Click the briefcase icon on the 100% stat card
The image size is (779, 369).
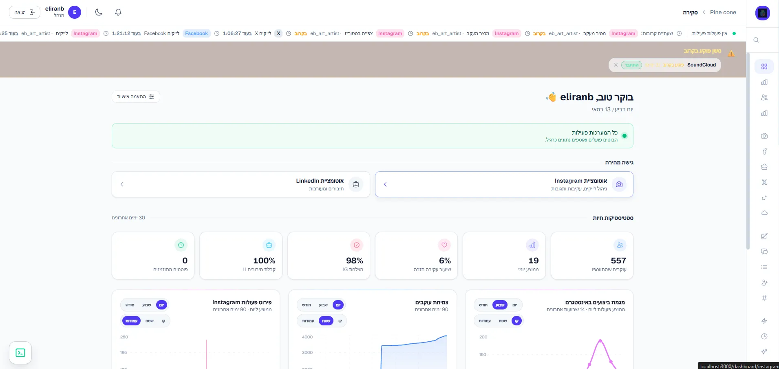(x=269, y=245)
